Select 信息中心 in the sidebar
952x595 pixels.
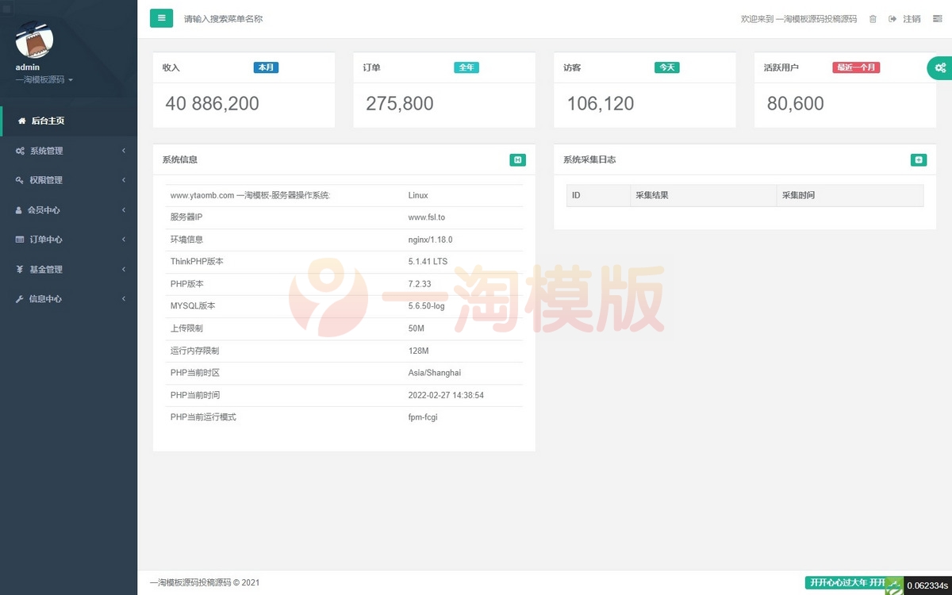click(x=48, y=299)
